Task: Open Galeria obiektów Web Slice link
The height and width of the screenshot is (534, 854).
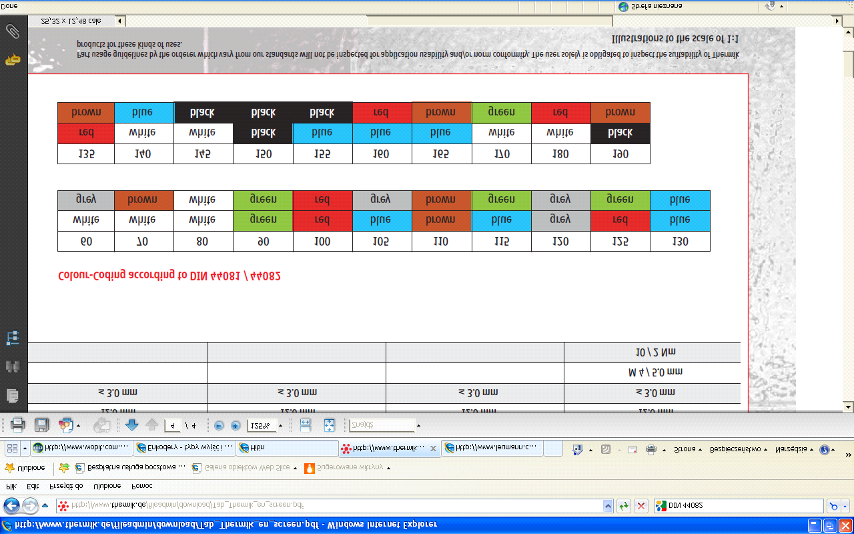Action: pyautogui.click(x=244, y=468)
